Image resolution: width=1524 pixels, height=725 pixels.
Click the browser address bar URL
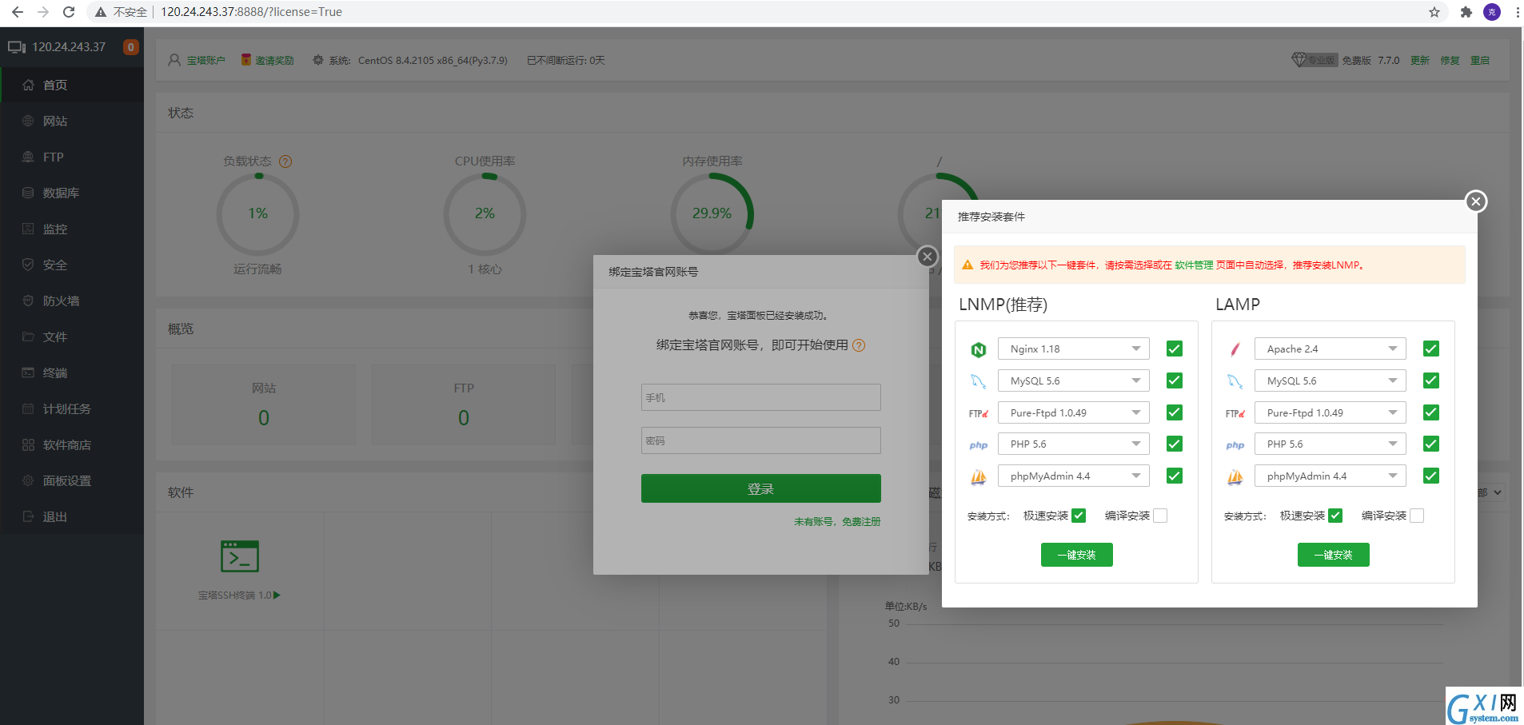(x=251, y=12)
